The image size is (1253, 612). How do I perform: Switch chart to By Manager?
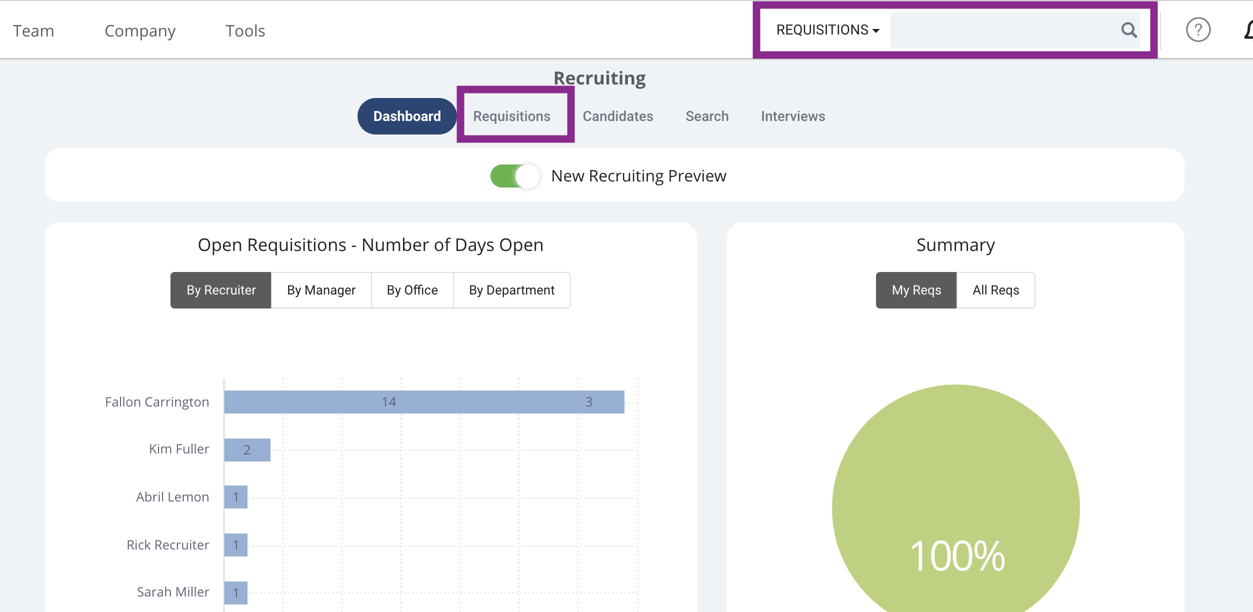[x=321, y=290]
